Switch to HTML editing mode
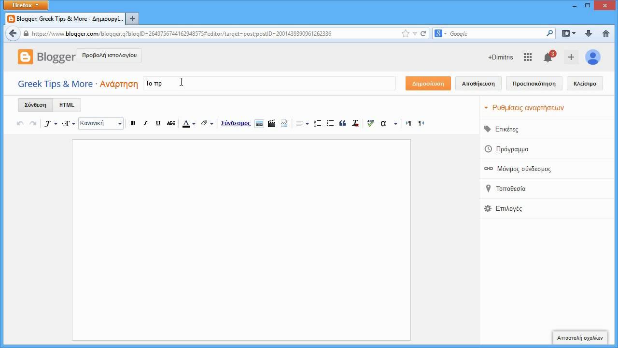This screenshot has height=348, width=618. point(67,105)
